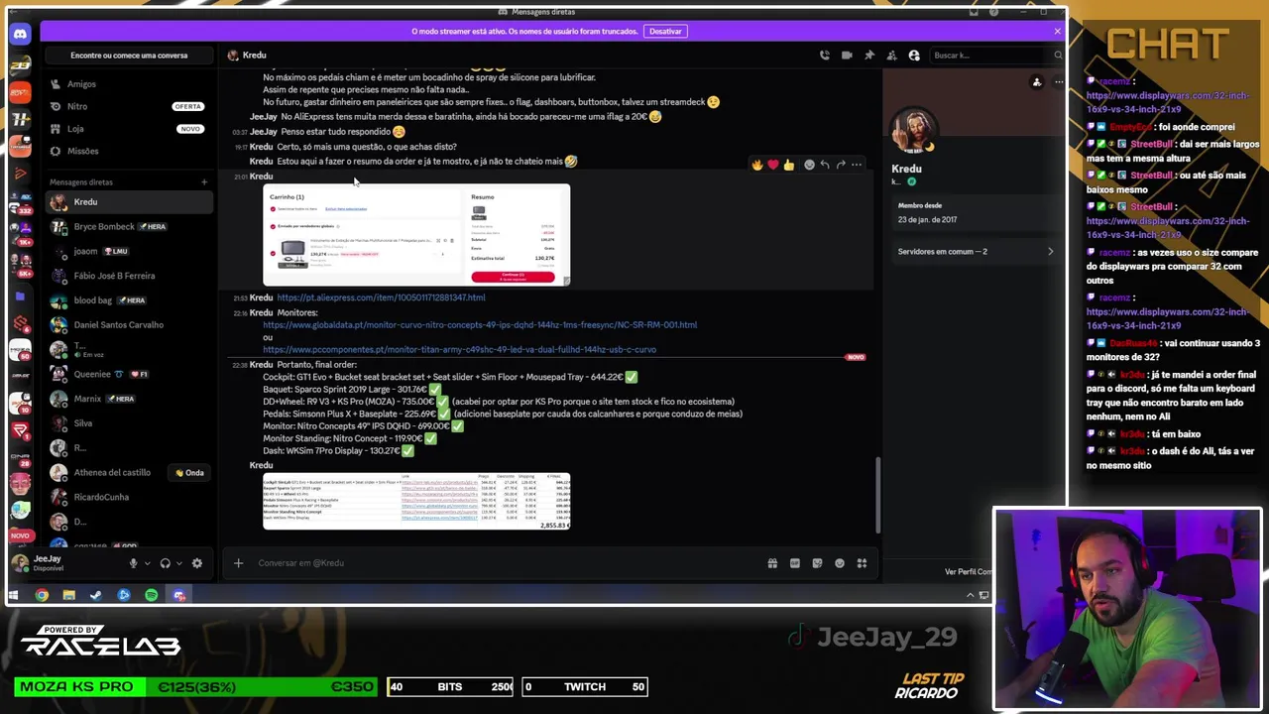The height and width of the screenshot is (714, 1269).
Task: Open the AliExpress item link
Action: (381, 297)
